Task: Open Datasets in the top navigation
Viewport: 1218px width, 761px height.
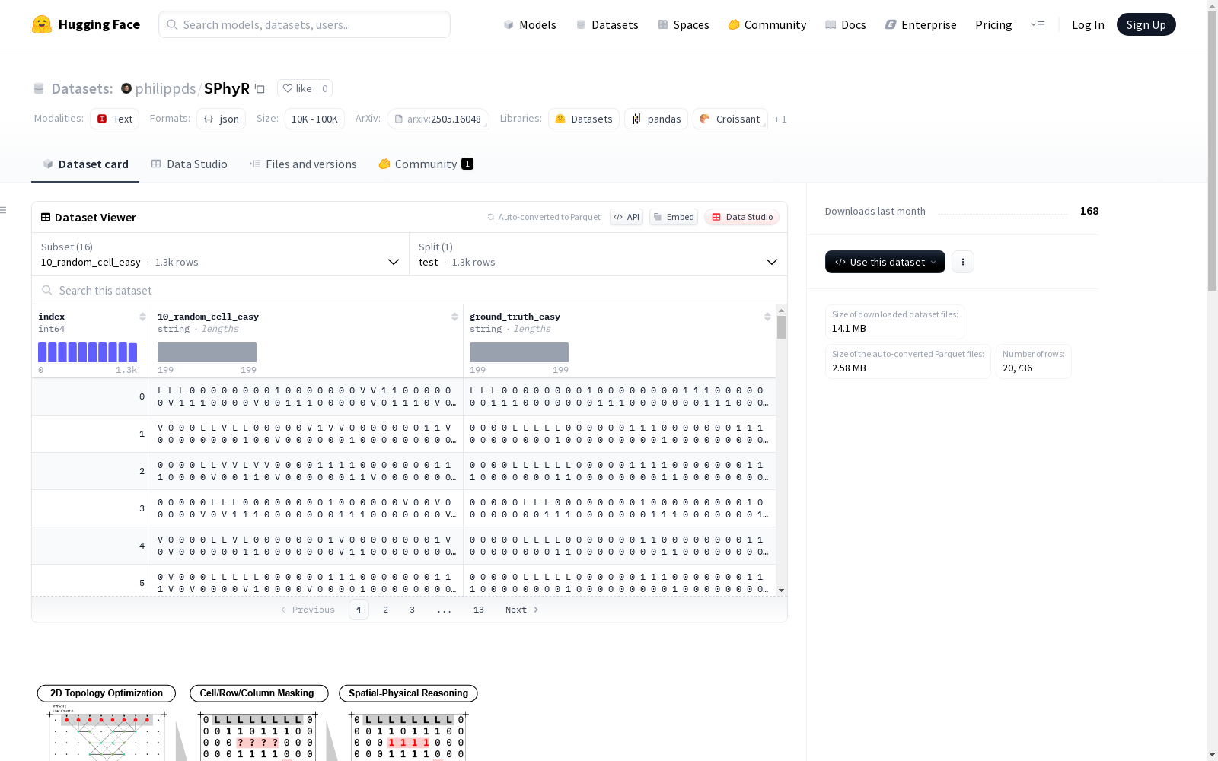Action: pyautogui.click(x=607, y=24)
